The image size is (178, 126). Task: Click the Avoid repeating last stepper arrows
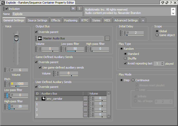[x=162, y=63]
